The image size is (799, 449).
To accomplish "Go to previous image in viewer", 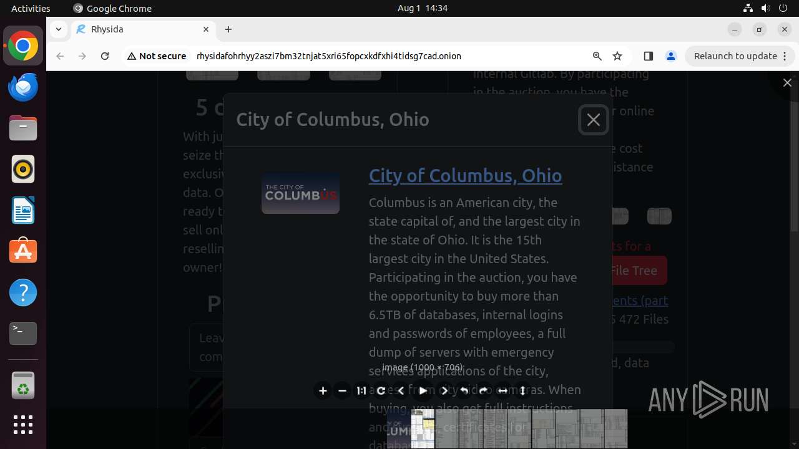I will (x=401, y=391).
